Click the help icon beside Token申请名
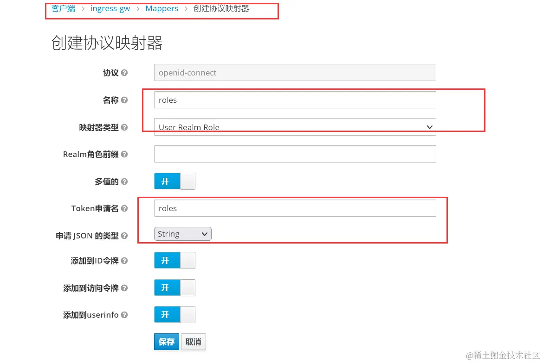 (124, 209)
